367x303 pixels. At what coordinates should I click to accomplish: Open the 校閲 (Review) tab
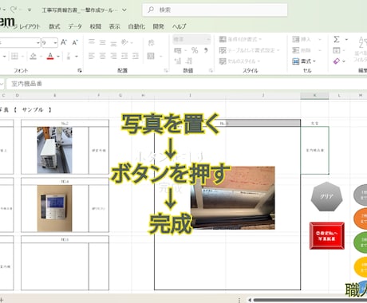96,26
